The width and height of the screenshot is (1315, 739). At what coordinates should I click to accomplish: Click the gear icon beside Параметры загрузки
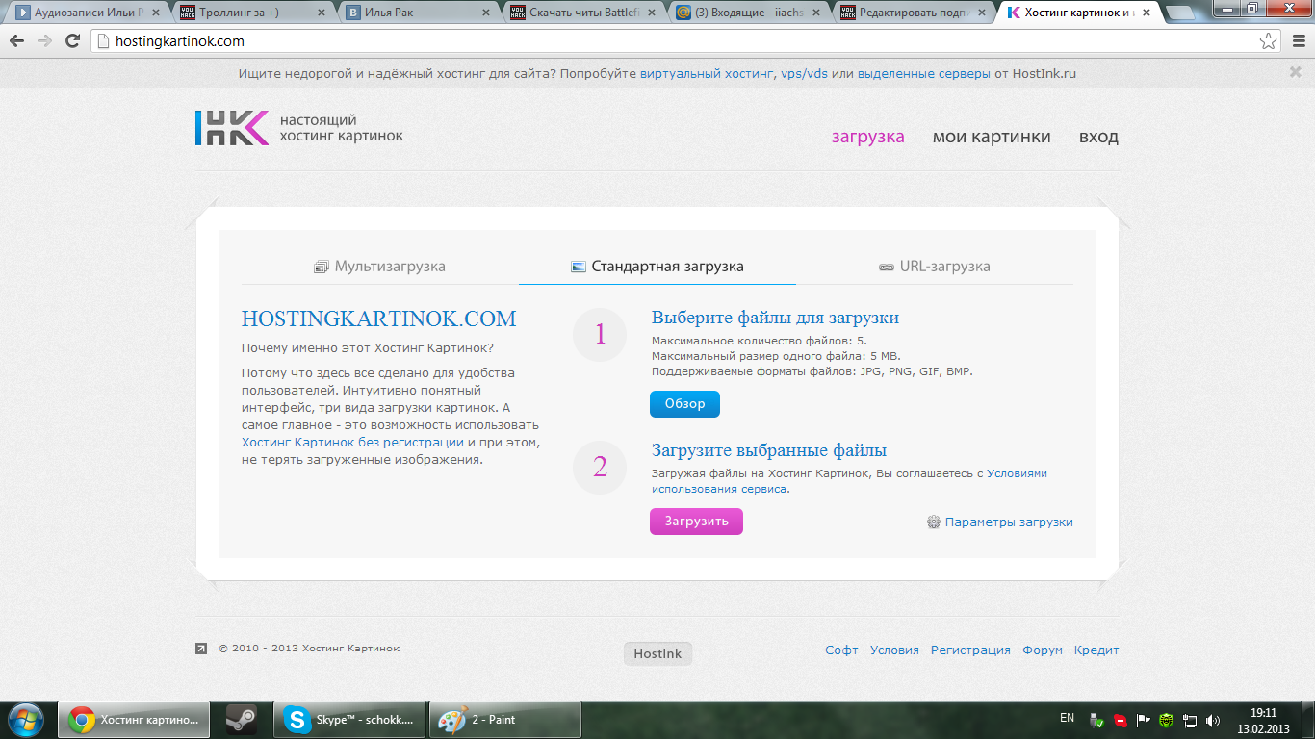933,522
